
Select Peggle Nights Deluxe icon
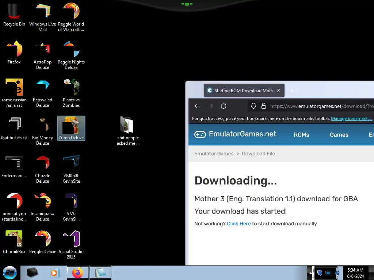pos(71,55)
